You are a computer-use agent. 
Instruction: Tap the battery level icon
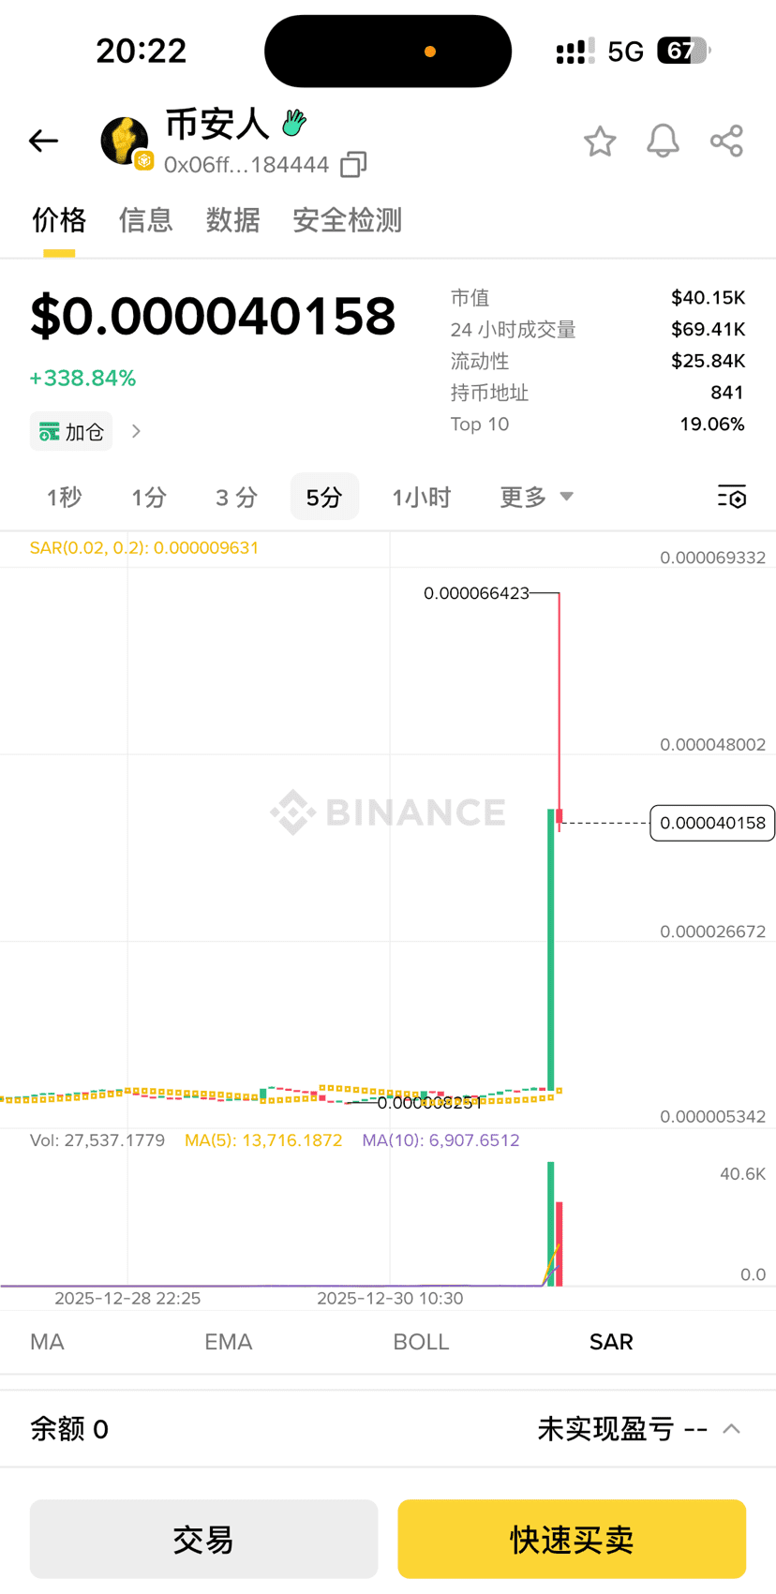click(x=684, y=51)
